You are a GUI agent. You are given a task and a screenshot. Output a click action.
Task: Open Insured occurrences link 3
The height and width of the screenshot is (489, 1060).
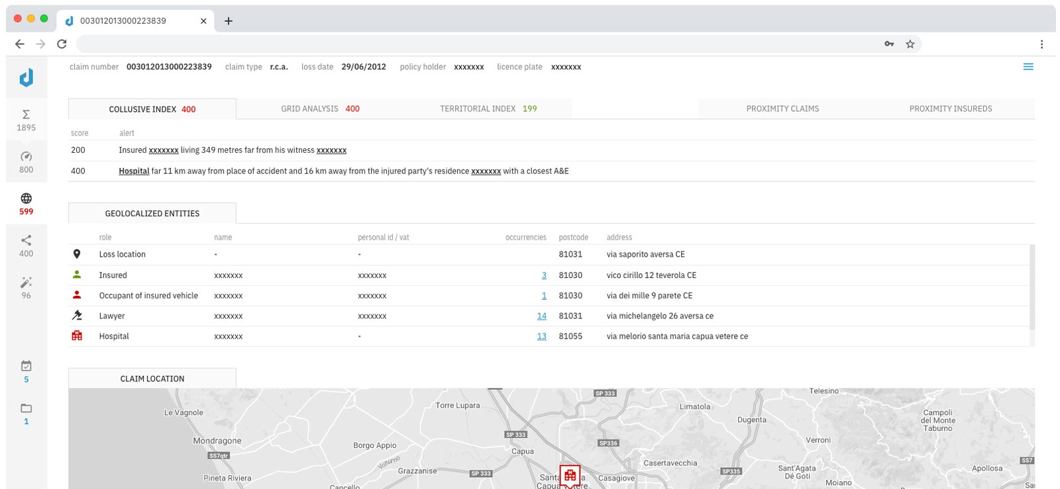tap(544, 275)
